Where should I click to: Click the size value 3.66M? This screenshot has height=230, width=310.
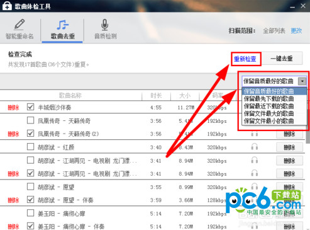tap(186, 200)
